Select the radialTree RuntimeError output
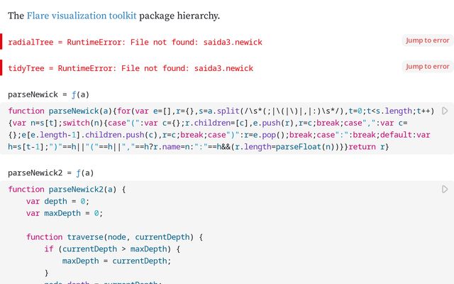This screenshot has height=284, width=454. tap(135, 43)
